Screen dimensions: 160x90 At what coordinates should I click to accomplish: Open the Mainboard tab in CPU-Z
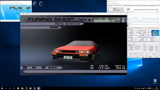pos(137,28)
